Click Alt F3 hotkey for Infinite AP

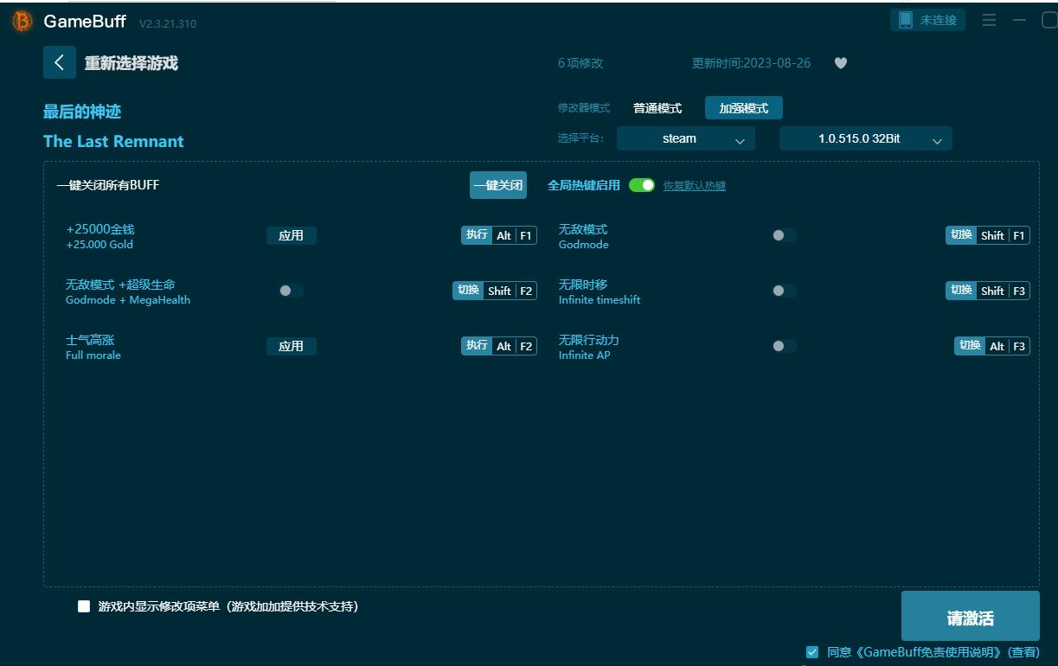pyautogui.click(x=992, y=346)
